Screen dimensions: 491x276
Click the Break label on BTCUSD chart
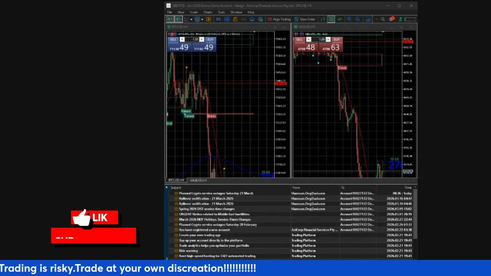click(x=211, y=116)
